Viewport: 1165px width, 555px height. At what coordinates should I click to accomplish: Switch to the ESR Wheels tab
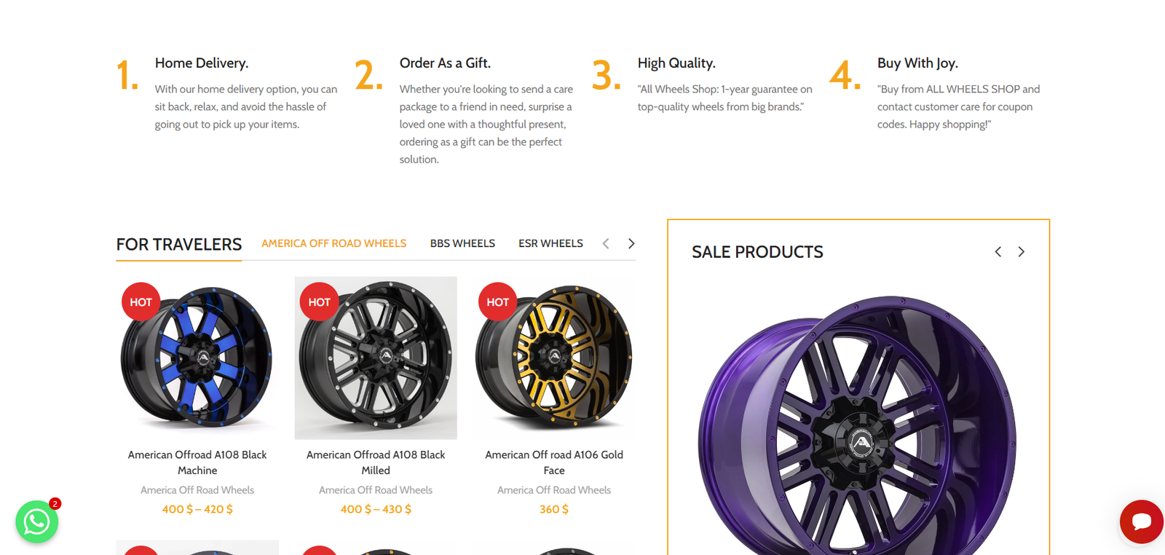point(550,243)
